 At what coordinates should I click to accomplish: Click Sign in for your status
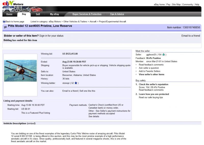pos(51,36)
